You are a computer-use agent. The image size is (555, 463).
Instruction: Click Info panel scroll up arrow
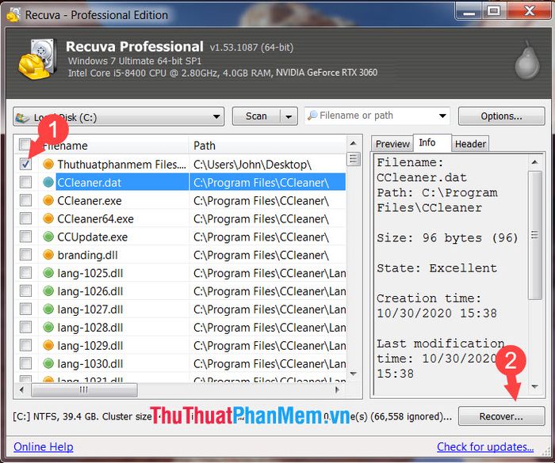535,162
